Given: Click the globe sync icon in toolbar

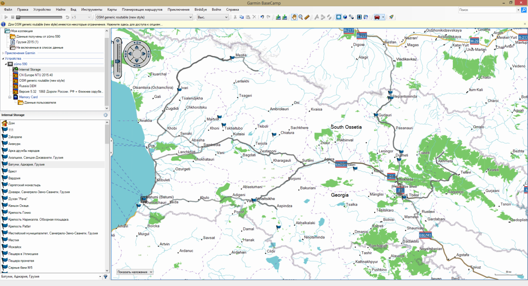Looking at the screenshot, I should 365,17.
